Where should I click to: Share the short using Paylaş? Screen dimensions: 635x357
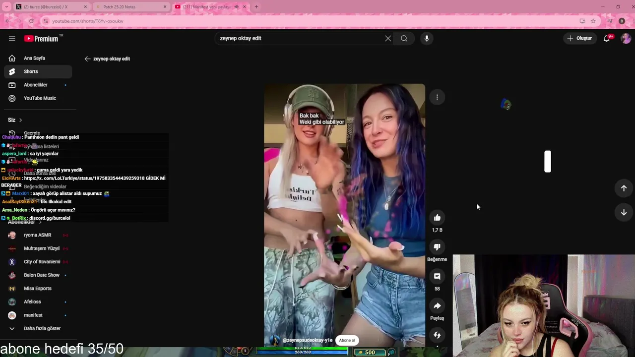pos(437,306)
